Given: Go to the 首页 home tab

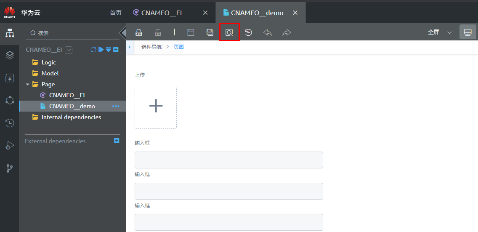Looking at the screenshot, I should 116,13.
